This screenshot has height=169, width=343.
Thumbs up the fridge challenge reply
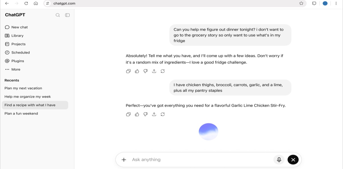click(137, 71)
